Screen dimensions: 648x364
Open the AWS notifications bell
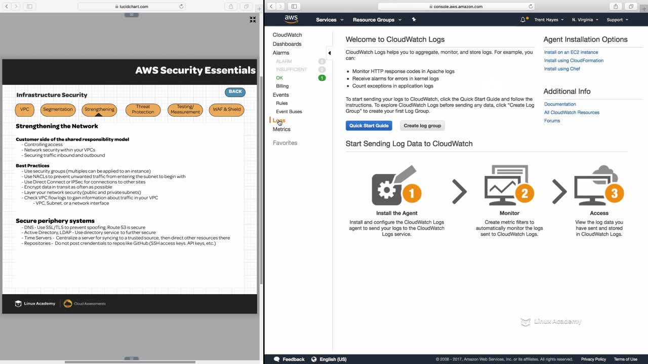pyautogui.click(x=523, y=20)
